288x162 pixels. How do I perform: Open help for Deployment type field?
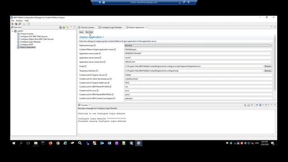(x=94, y=45)
